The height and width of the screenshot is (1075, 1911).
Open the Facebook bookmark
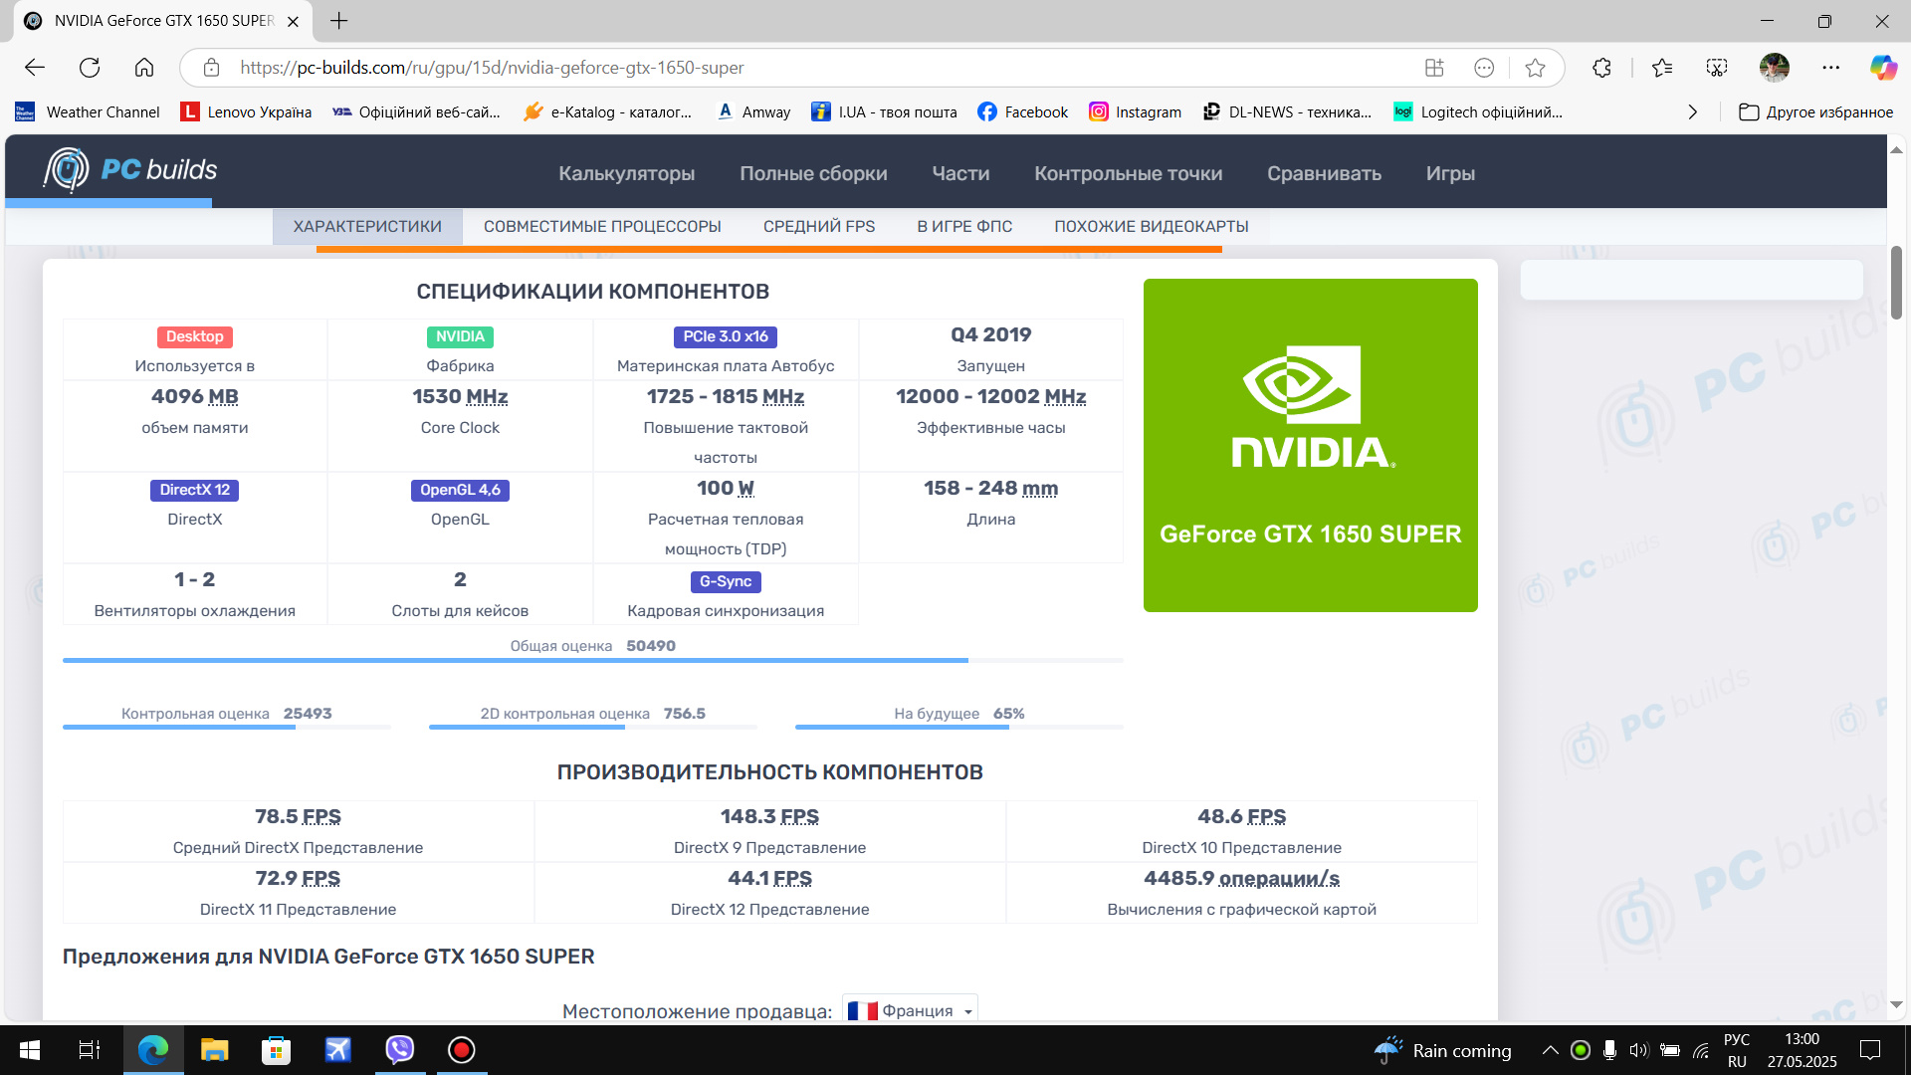(x=1023, y=112)
